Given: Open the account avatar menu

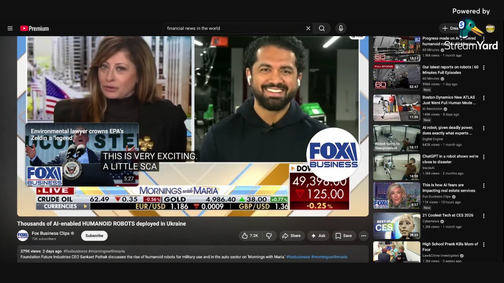Looking at the screenshot, I should (490, 28).
